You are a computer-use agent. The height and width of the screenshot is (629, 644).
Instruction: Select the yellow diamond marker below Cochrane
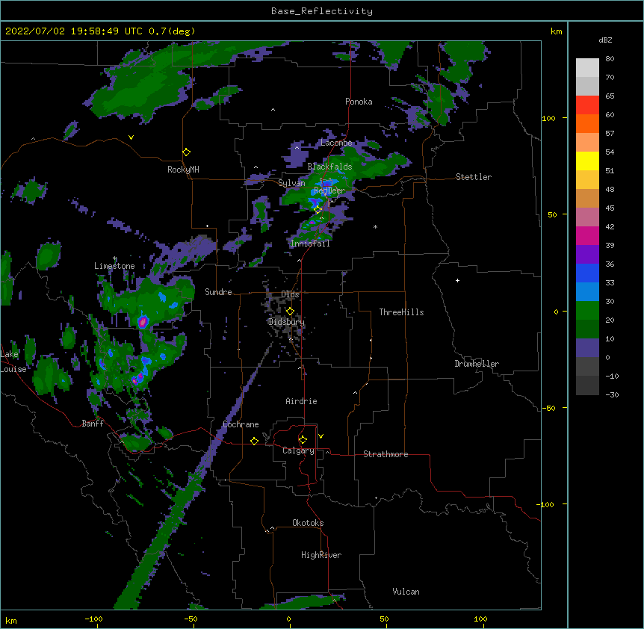[254, 441]
